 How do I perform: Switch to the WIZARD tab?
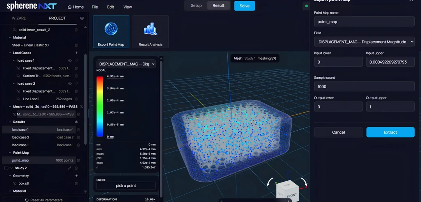click(x=19, y=18)
